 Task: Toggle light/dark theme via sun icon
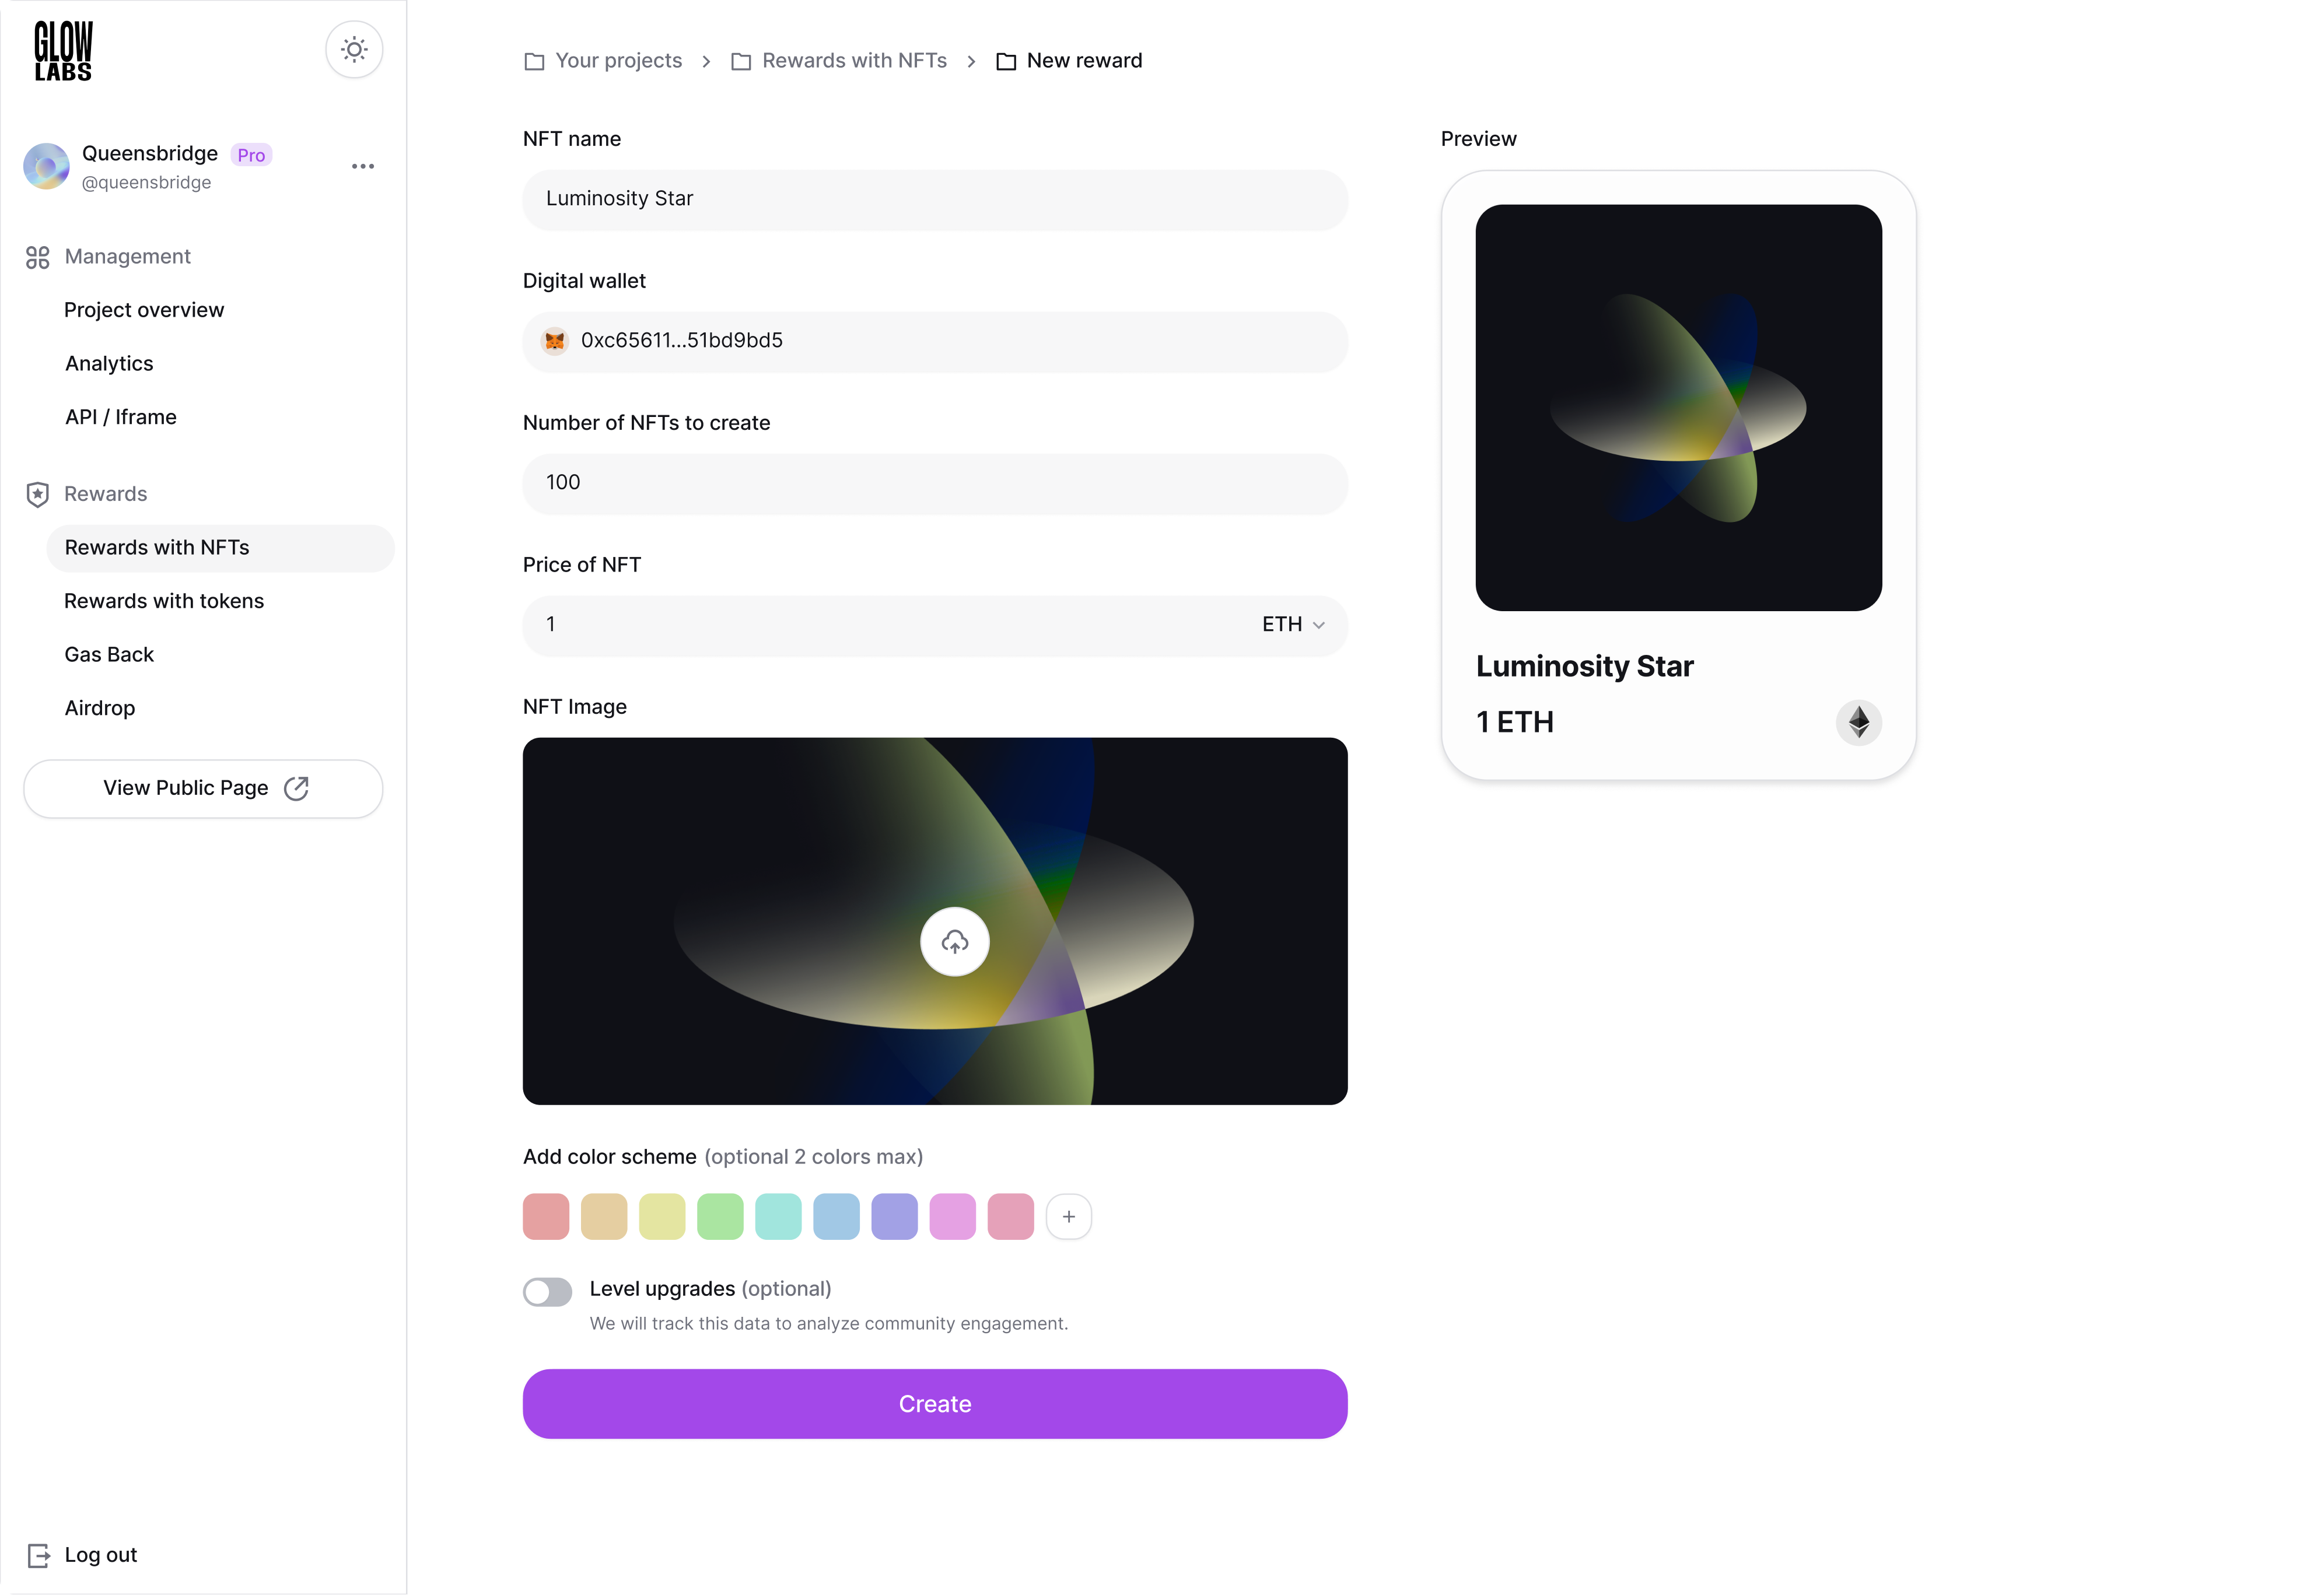point(354,48)
